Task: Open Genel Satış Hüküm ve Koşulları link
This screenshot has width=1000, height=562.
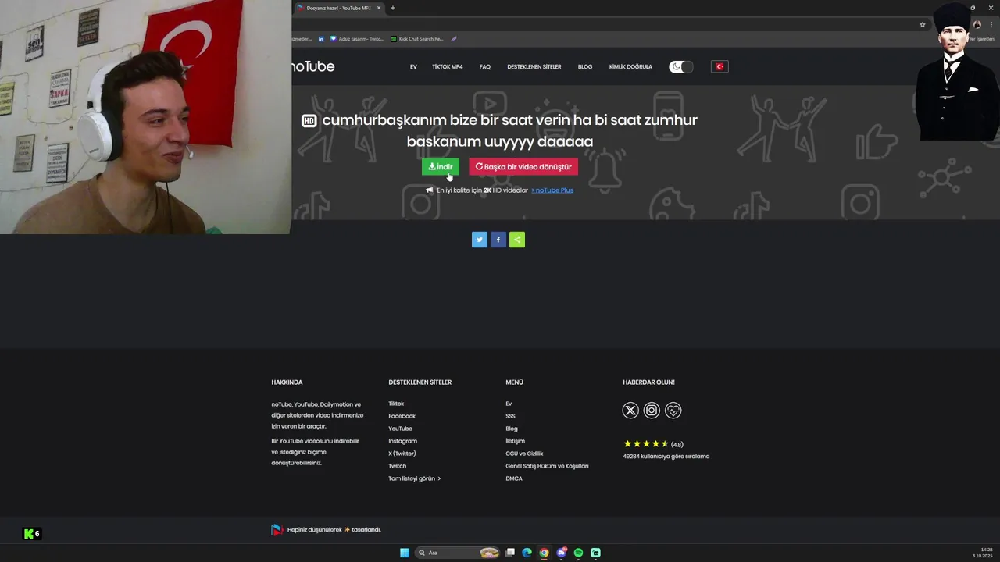Action: 547,466
